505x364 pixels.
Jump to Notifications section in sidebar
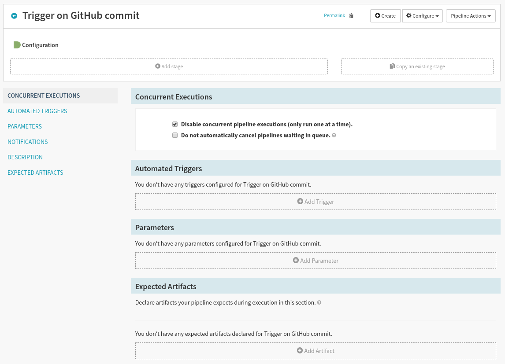(x=28, y=142)
